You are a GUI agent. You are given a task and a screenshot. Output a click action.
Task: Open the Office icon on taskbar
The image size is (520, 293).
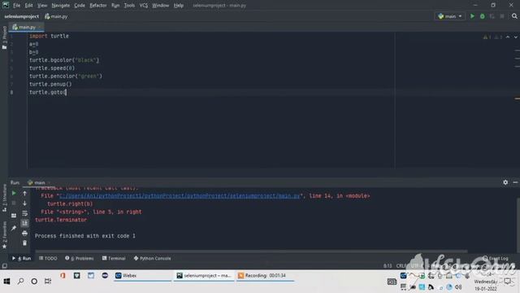[x=63, y=275]
